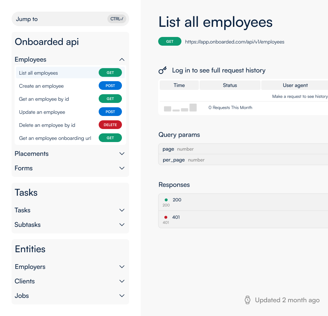328x316 pixels.
Task: Click the Time column header
Action: (179, 85)
